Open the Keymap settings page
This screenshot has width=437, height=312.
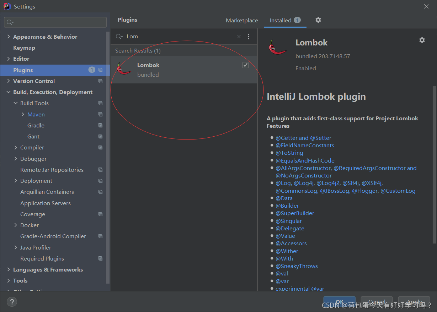24,48
